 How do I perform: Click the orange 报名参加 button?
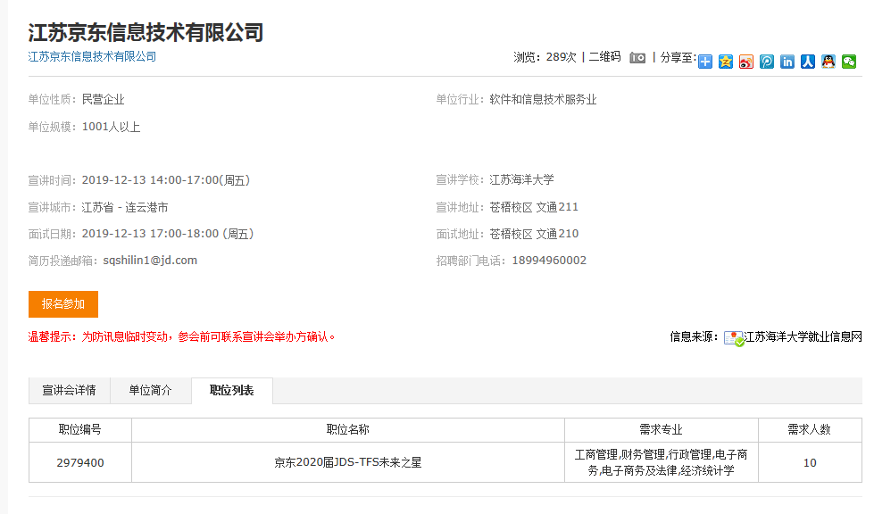(63, 304)
